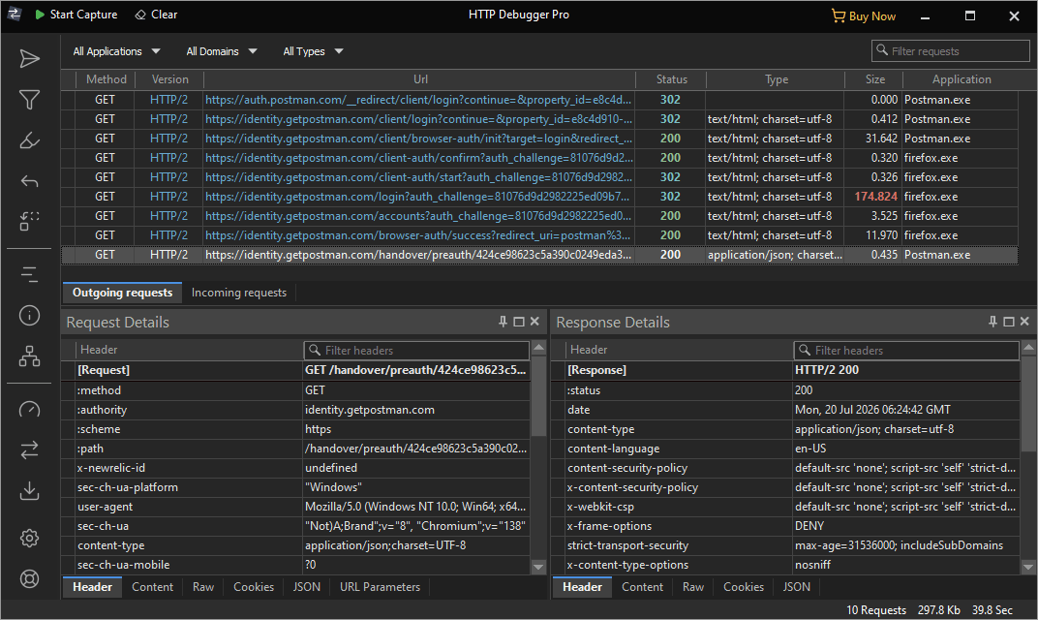Open the lifebuoy help sidebar icon

click(29, 578)
